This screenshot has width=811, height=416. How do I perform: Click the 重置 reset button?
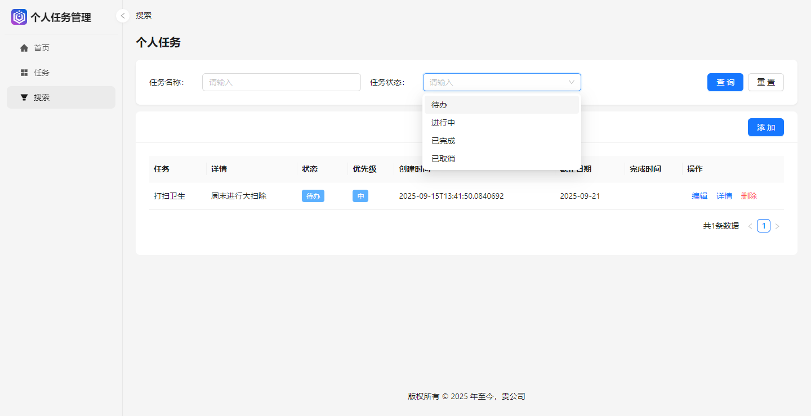(766, 82)
